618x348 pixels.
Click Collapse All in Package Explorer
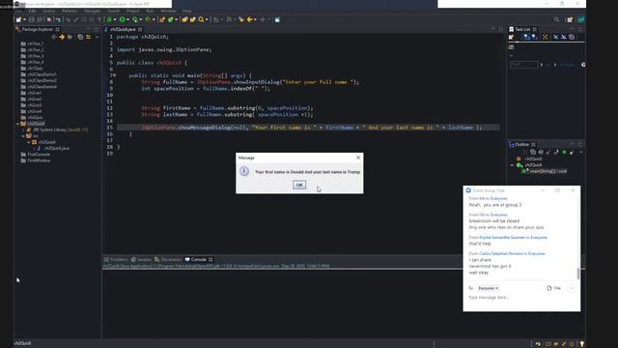(x=80, y=37)
